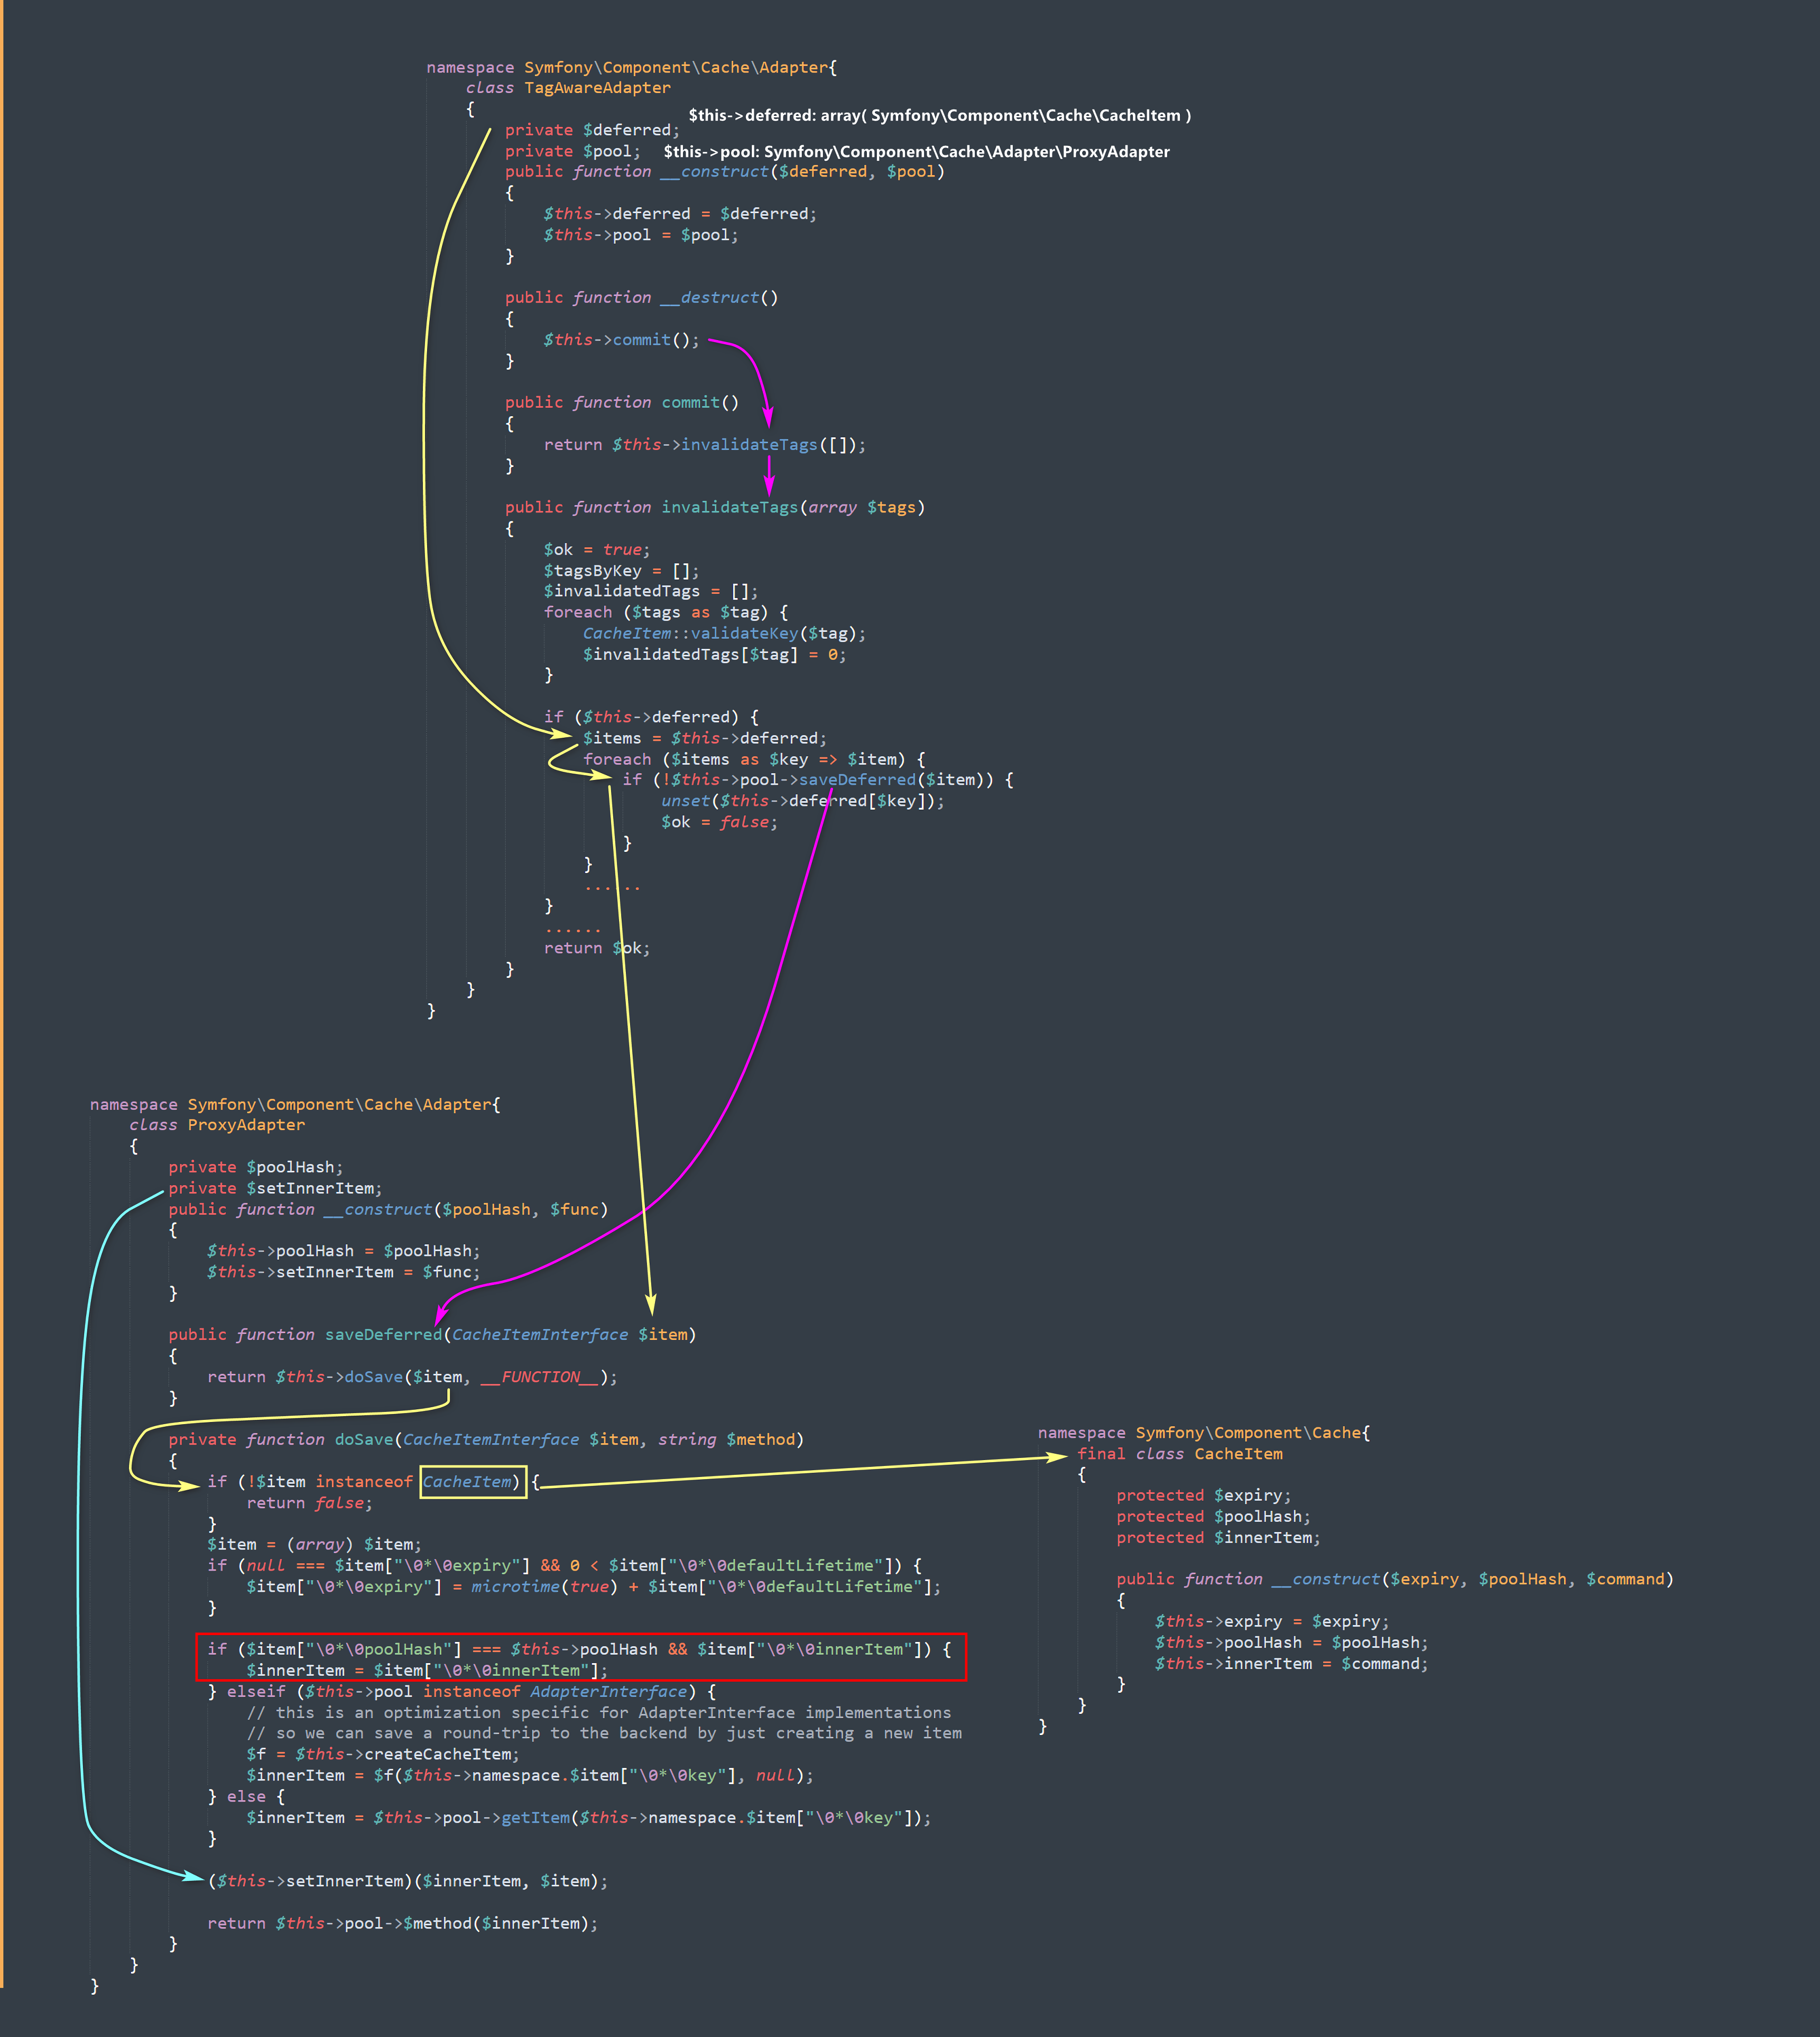Screen dimensions: 1820x2037
Task: Click 'if (null === $item["\0*\0expiry"]' condition line
Action: tap(565, 1566)
